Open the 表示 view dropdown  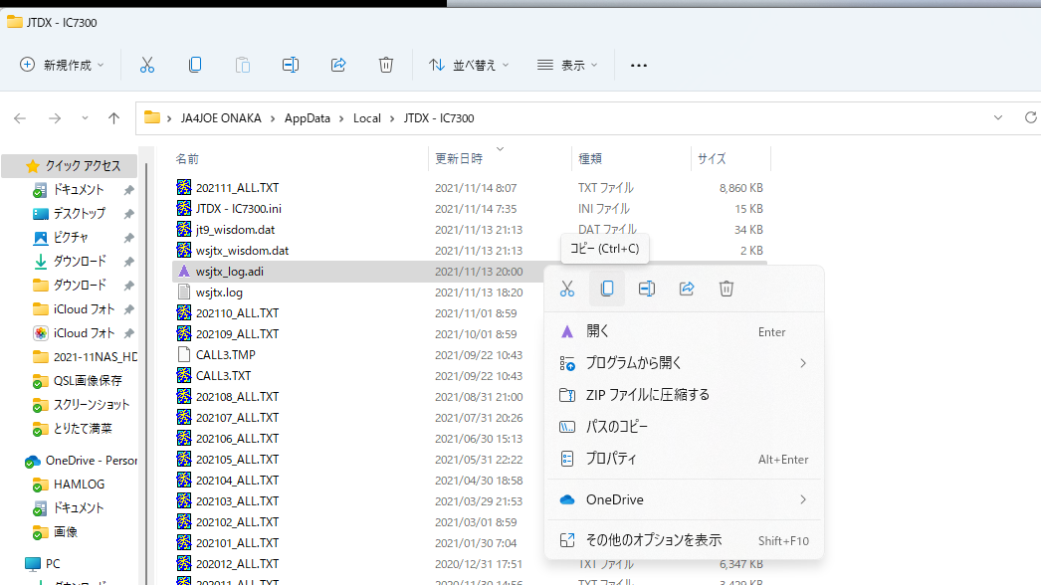tap(567, 65)
